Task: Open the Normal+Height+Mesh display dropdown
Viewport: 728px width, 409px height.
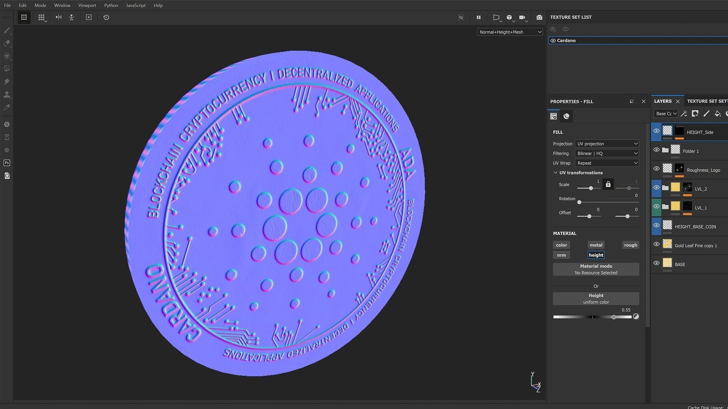Action: pos(510,32)
